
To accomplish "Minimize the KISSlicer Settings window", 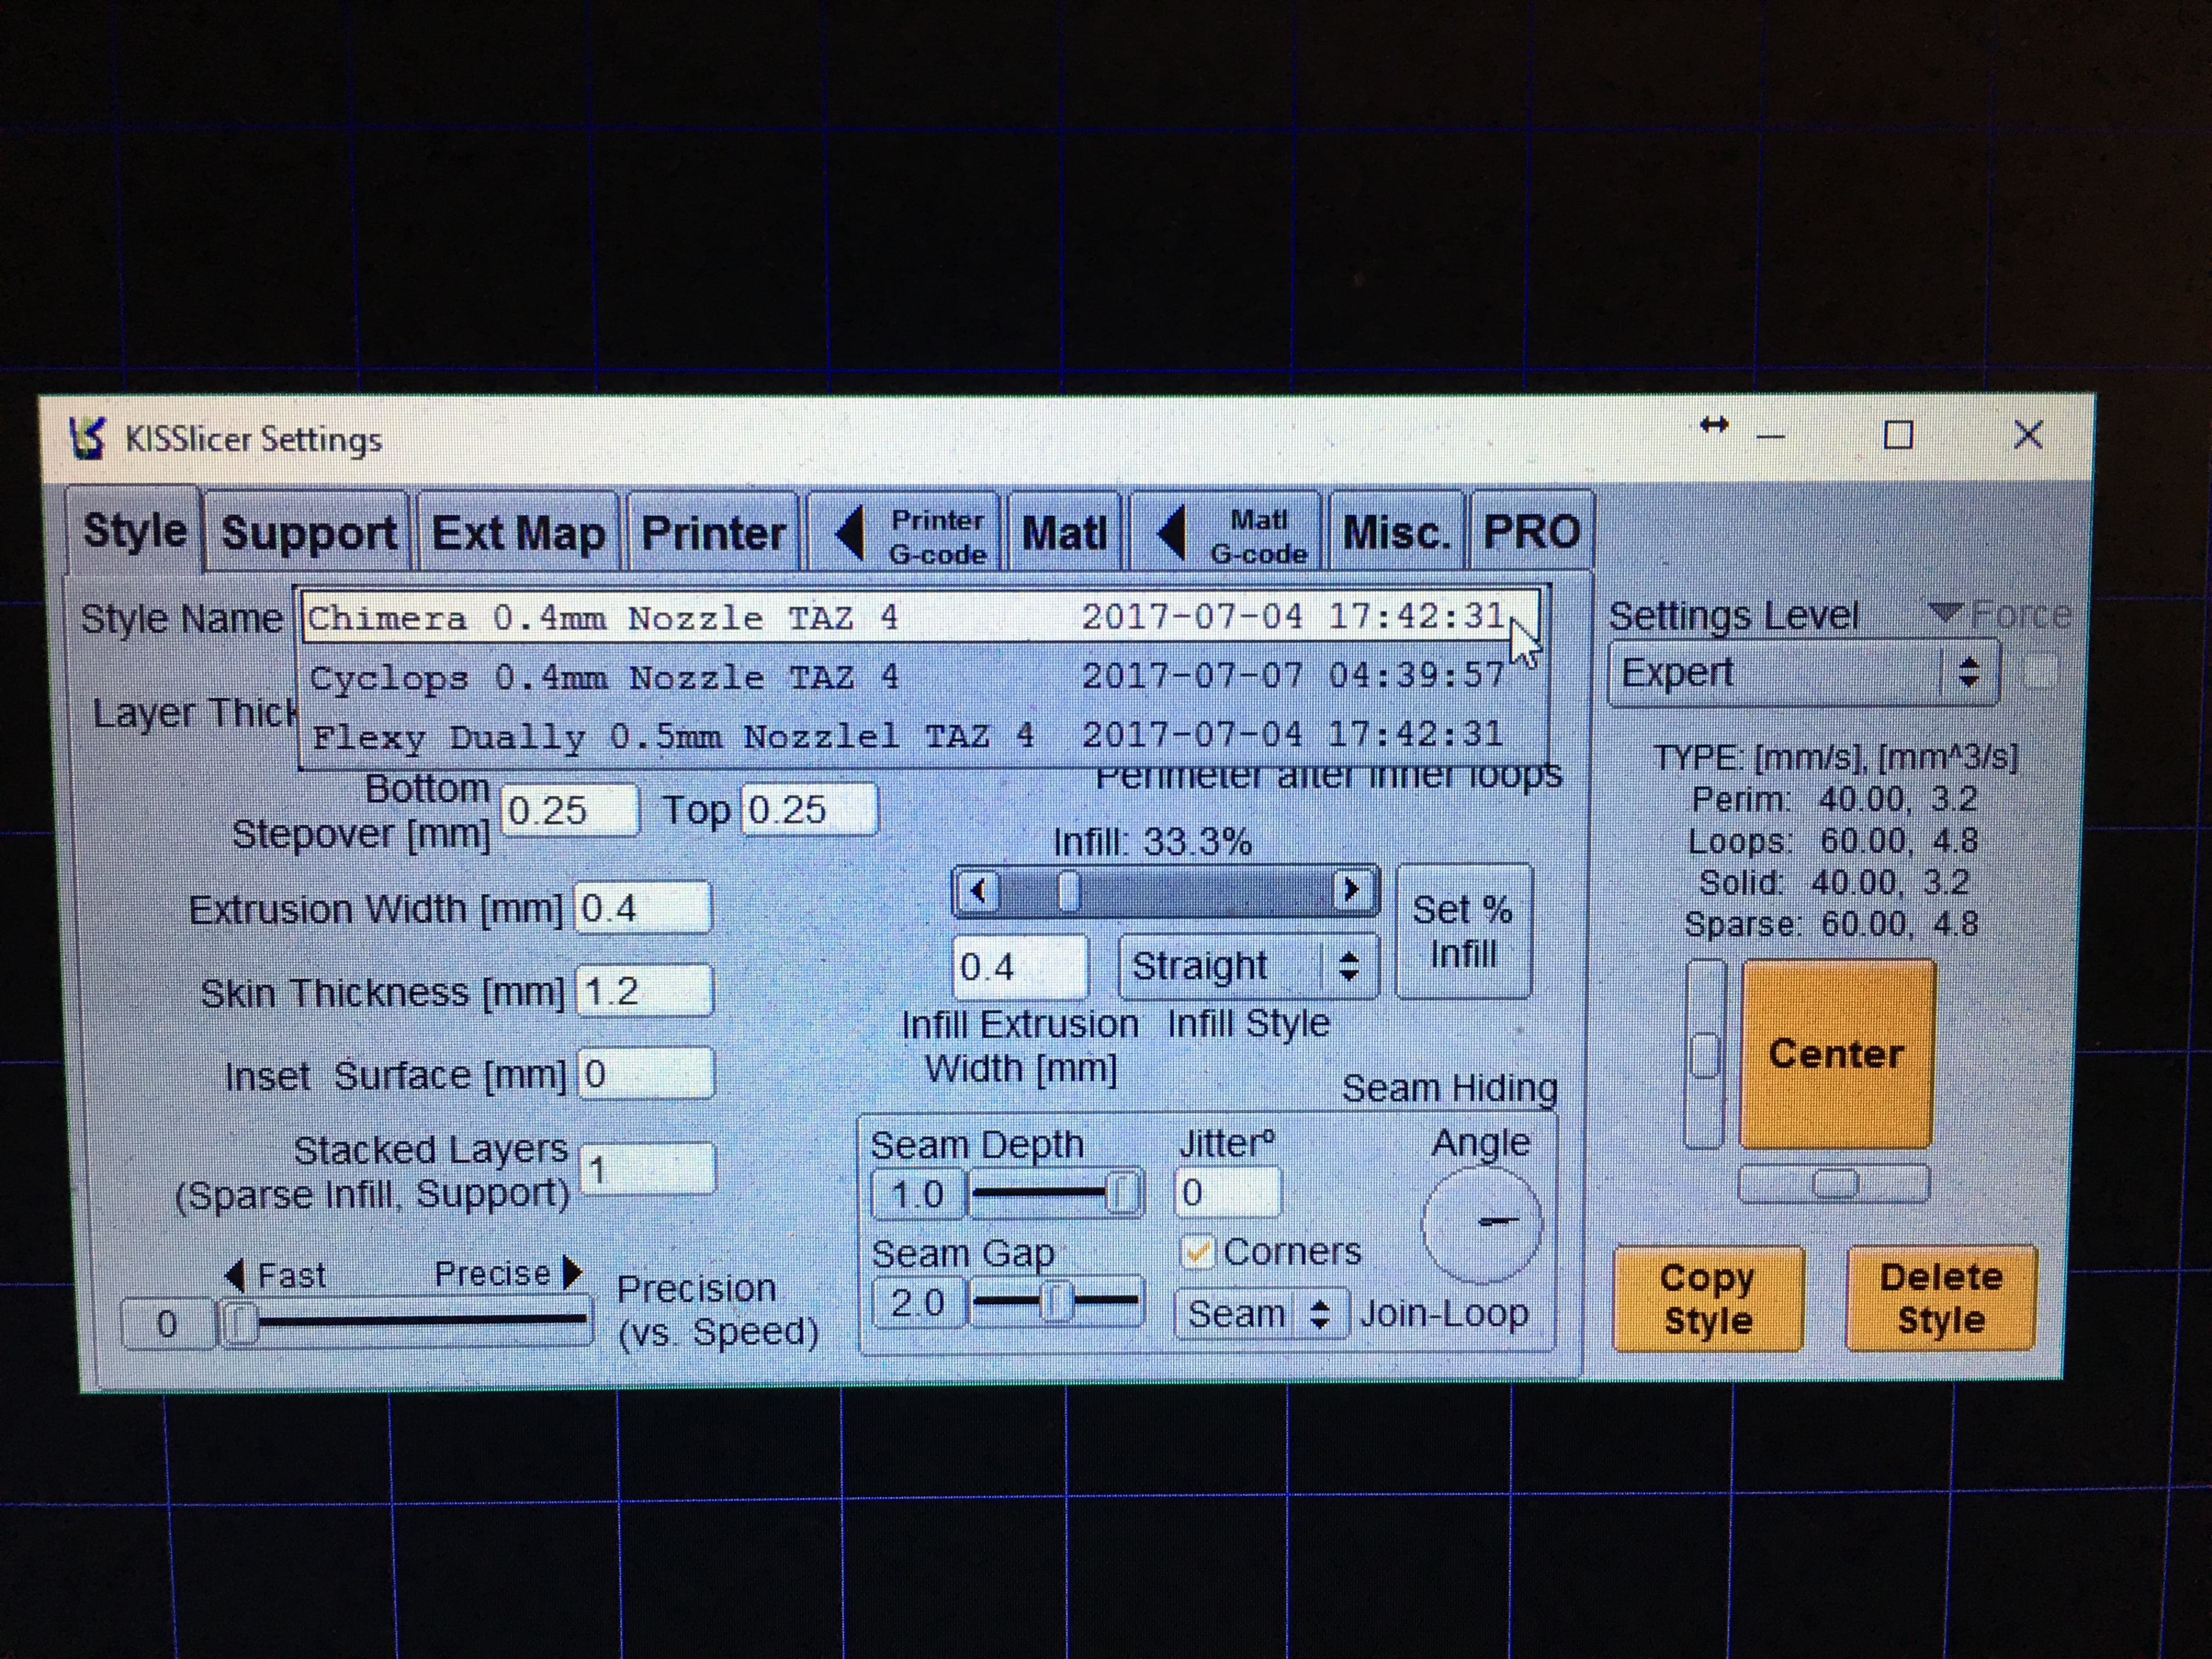I will 1771,436.
